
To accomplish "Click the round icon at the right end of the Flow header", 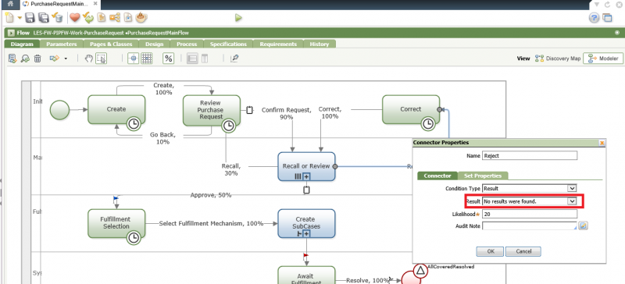I will pyautogui.click(x=617, y=33).
